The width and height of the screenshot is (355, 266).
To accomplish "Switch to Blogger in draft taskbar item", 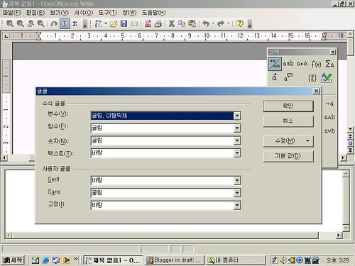I will (174, 260).
